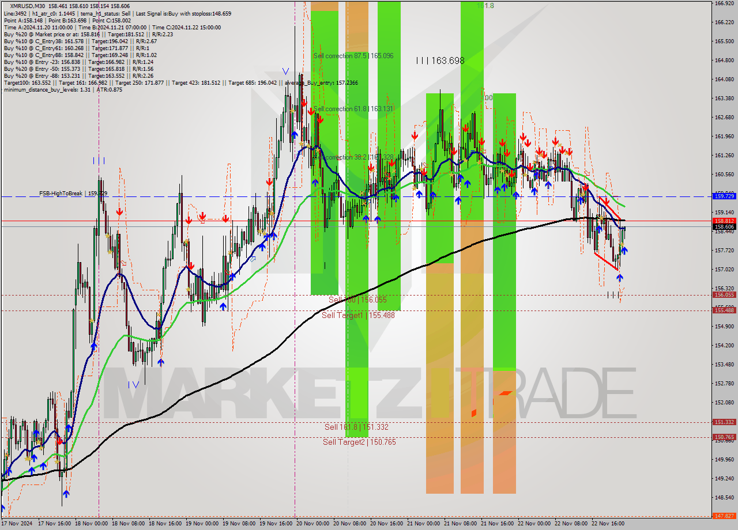The image size is (738, 530).
Task: Click the black 158.606 current price tag
Action: (725, 227)
